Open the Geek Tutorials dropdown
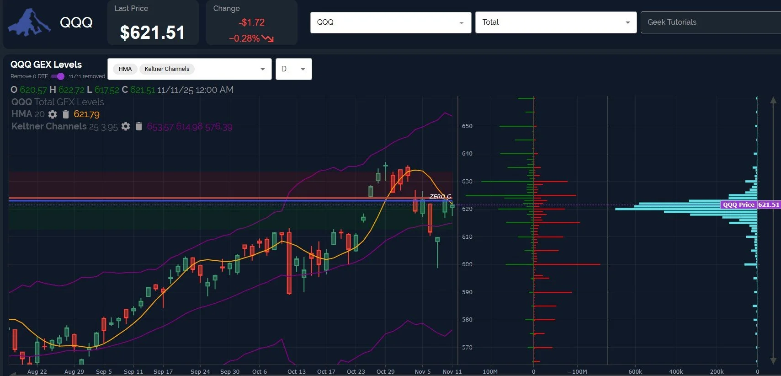 click(x=711, y=22)
